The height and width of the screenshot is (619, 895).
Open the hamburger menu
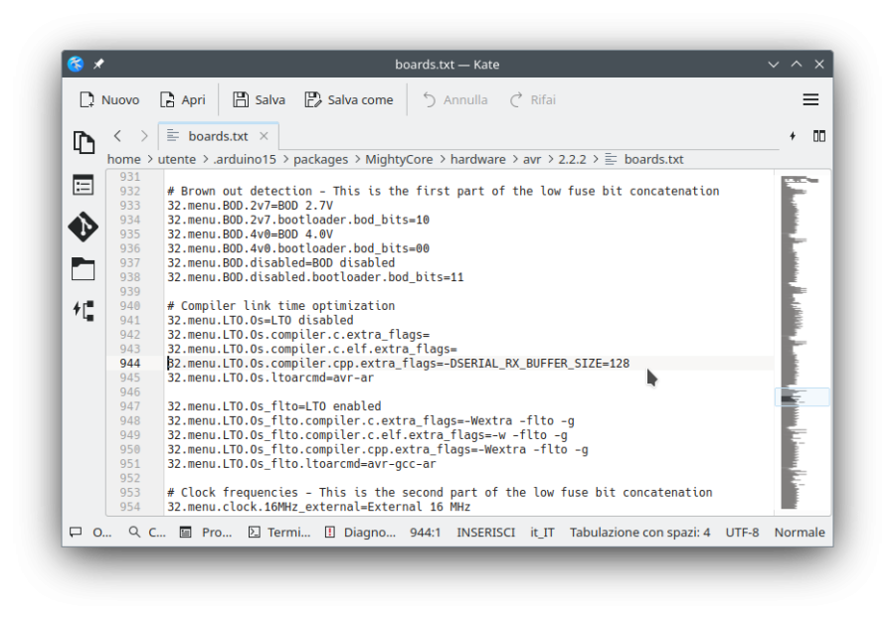[x=810, y=99]
